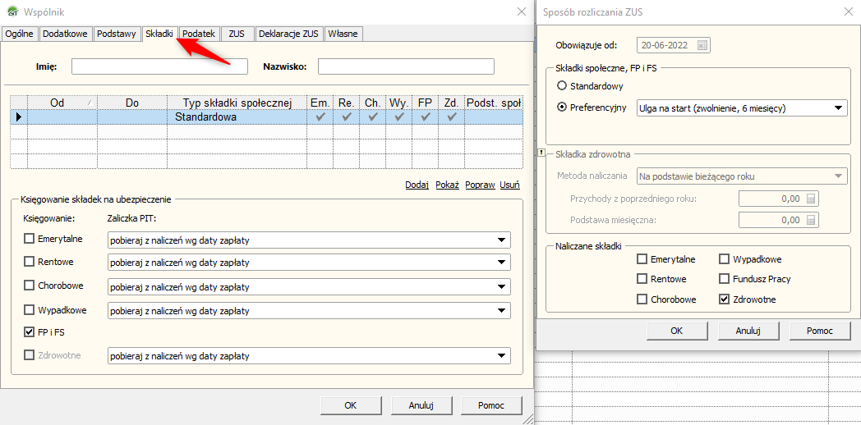Switch to the Dodatkowe tab
This screenshot has height=425, width=861.
pyautogui.click(x=65, y=34)
